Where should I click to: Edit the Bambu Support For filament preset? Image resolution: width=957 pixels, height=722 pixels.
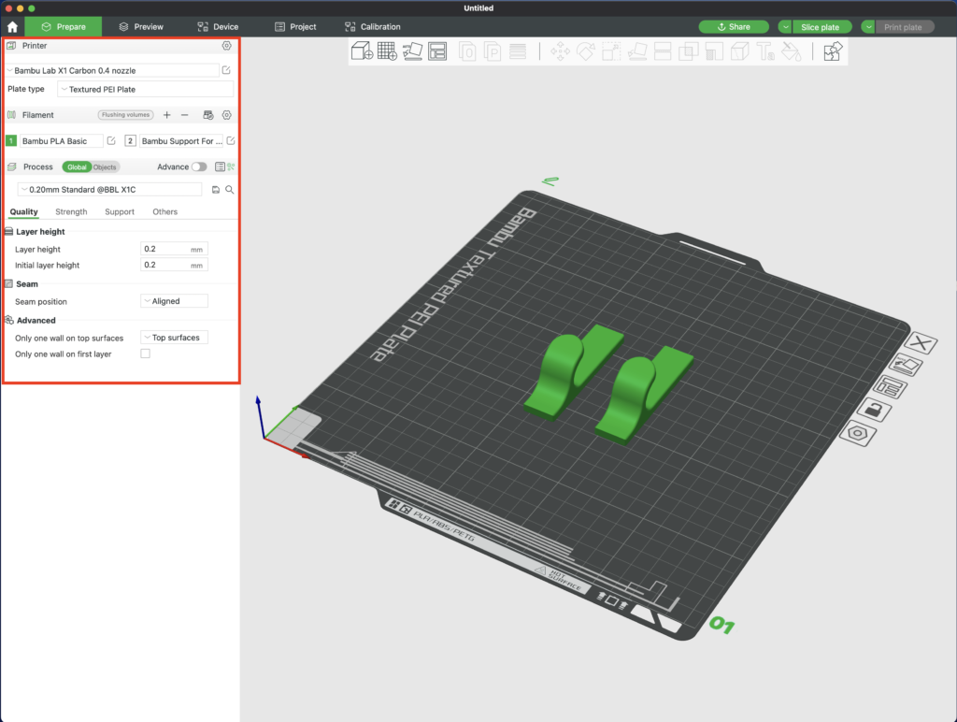pyautogui.click(x=231, y=141)
